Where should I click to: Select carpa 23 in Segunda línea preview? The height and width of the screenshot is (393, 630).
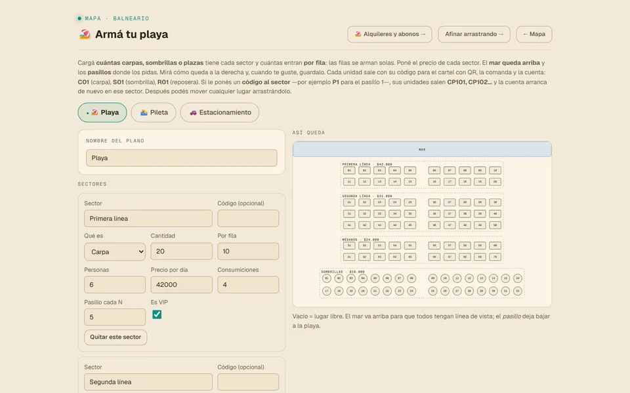pyautogui.click(x=380, y=202)
